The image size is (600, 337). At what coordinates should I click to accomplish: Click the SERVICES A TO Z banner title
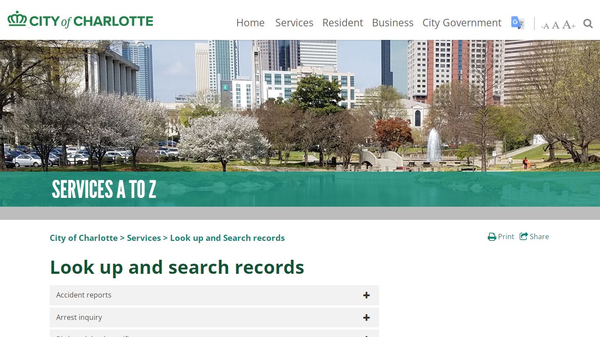point(104,189)
